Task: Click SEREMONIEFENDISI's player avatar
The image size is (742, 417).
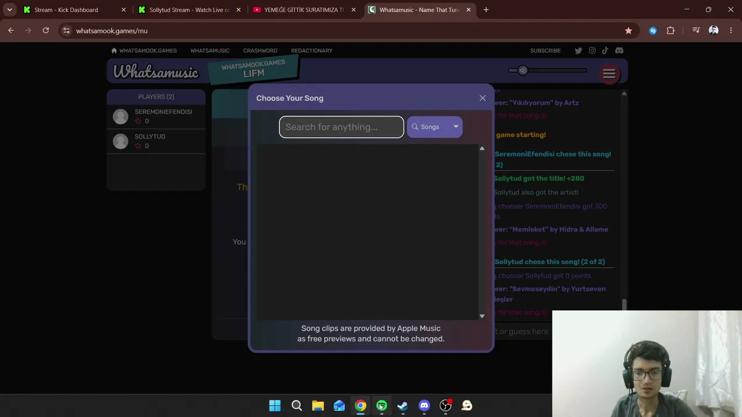Action: tap(121, 116)
